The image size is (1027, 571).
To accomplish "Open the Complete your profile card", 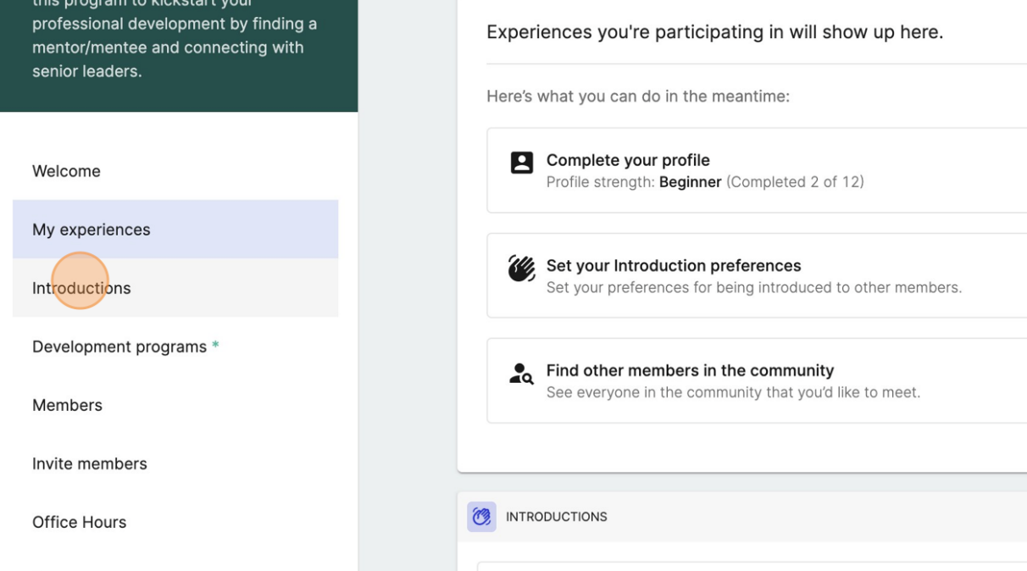I will [x=757, y=170].
